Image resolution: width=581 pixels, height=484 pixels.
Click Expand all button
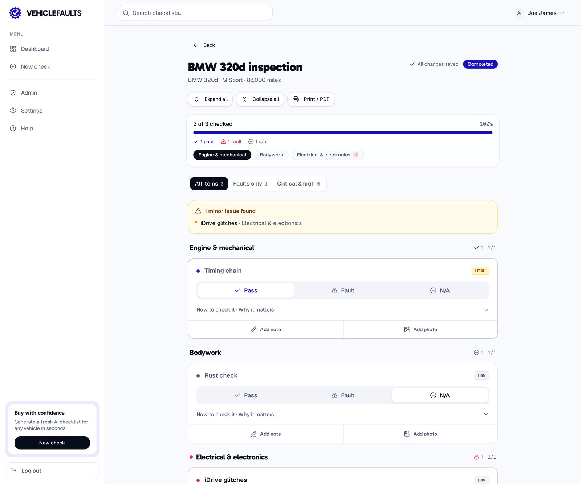tap(211, 99)
